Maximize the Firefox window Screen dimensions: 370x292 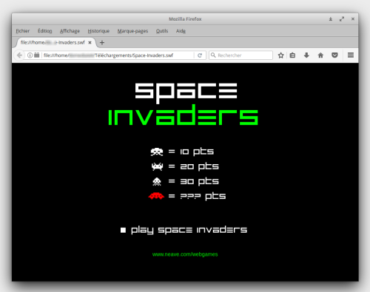click(x=342, y=19)
